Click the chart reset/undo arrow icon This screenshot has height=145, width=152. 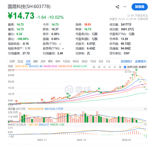coord(94,67)
